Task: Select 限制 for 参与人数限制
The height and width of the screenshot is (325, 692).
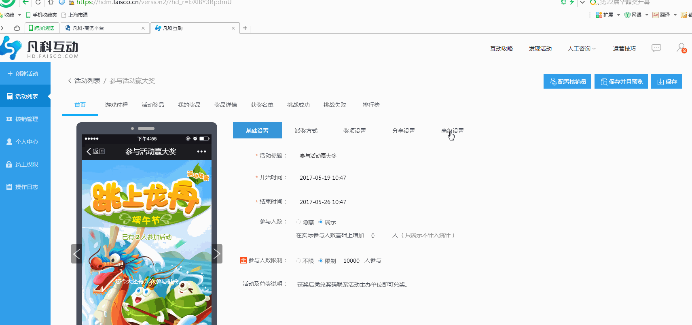Action: 321,261
